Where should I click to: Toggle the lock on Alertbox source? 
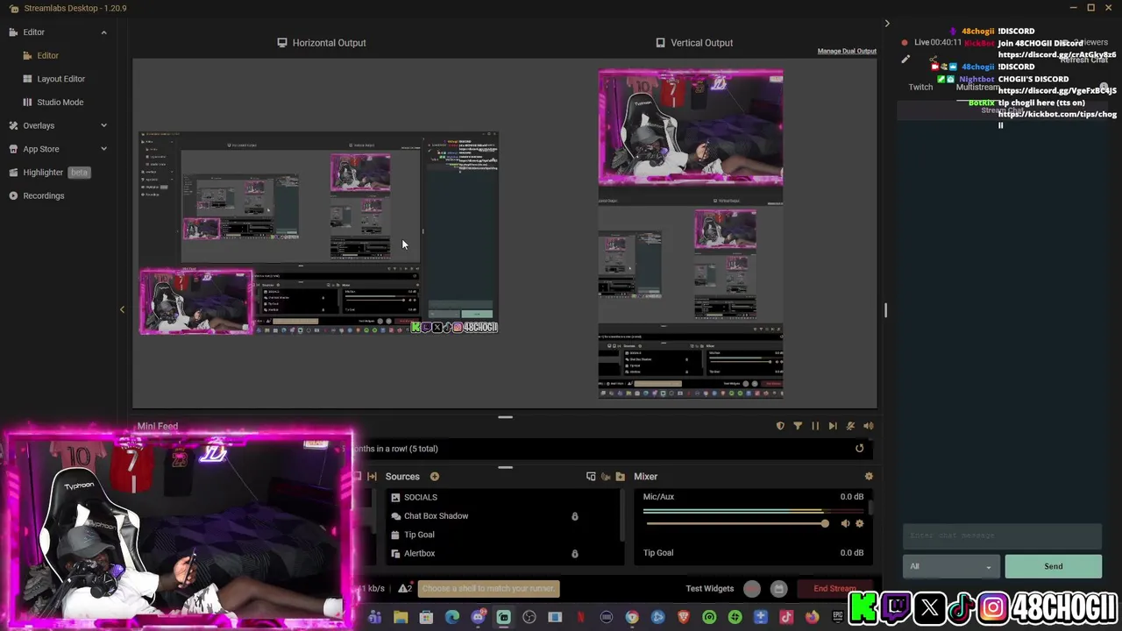pyautogui.click(x=574, y=554)
